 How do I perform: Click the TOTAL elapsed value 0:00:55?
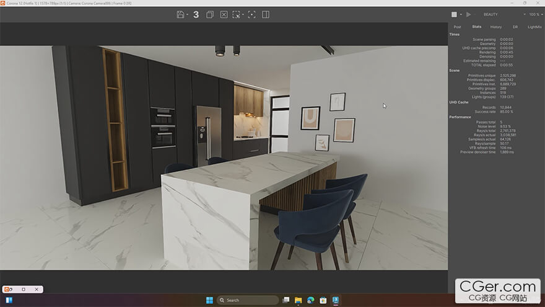pyautogui.click(x=506, y=65)
